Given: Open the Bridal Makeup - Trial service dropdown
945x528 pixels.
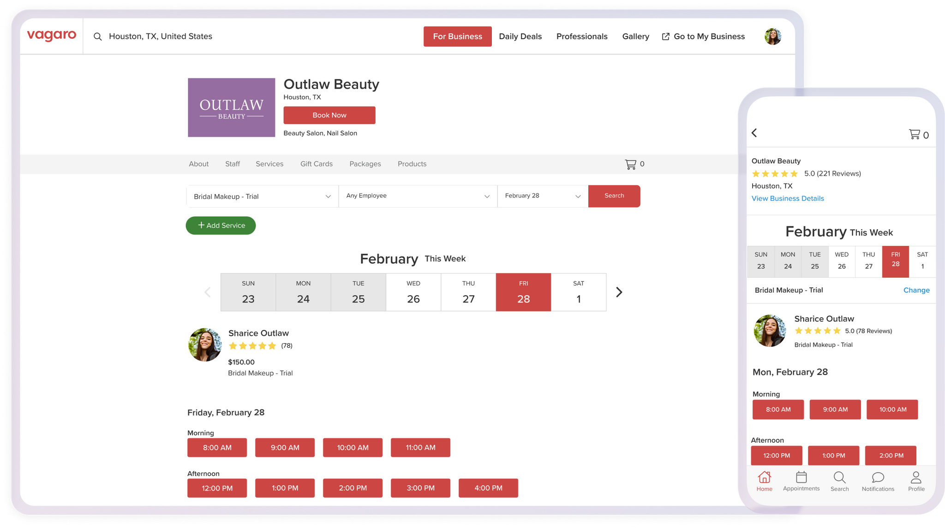Looking at the screenshot, I should click(x=263, y=196).
